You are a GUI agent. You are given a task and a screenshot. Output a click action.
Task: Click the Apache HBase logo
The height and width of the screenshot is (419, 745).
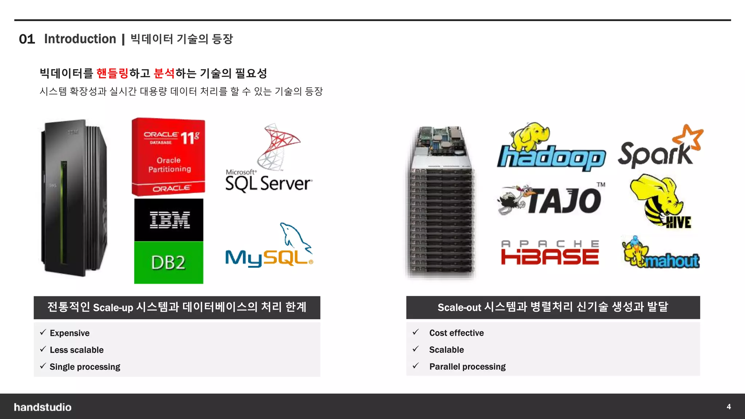point(550,252)
